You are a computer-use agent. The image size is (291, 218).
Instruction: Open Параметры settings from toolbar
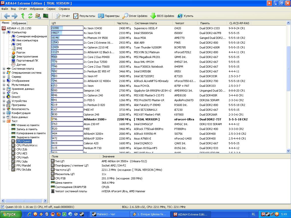[x=109, y=16]
